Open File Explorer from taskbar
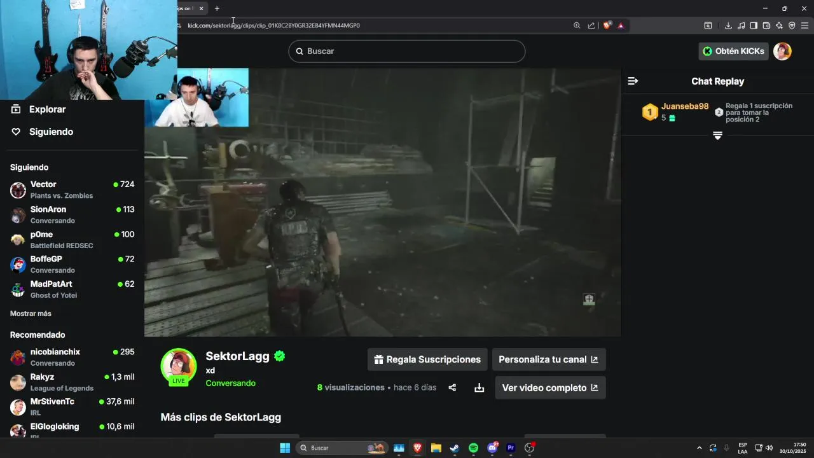814x458 pixels. (x=436, y=448)
